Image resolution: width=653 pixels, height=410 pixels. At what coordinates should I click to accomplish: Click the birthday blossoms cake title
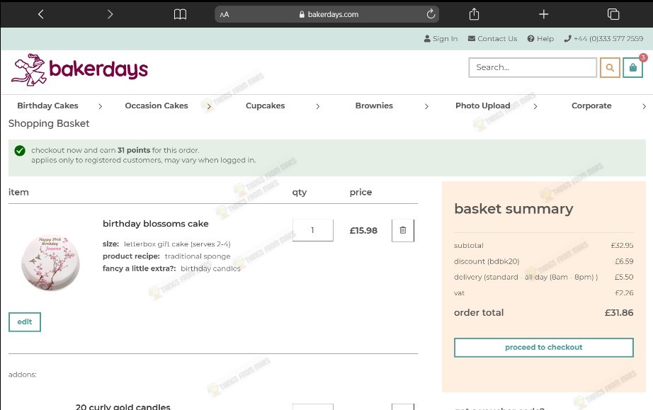point(155,224)
